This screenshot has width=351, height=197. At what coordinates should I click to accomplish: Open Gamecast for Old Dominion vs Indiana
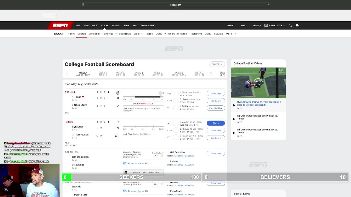[x=216, y=153]
